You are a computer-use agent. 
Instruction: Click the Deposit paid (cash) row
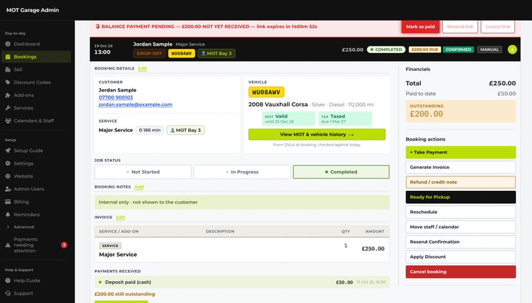[x=242, y=282]
